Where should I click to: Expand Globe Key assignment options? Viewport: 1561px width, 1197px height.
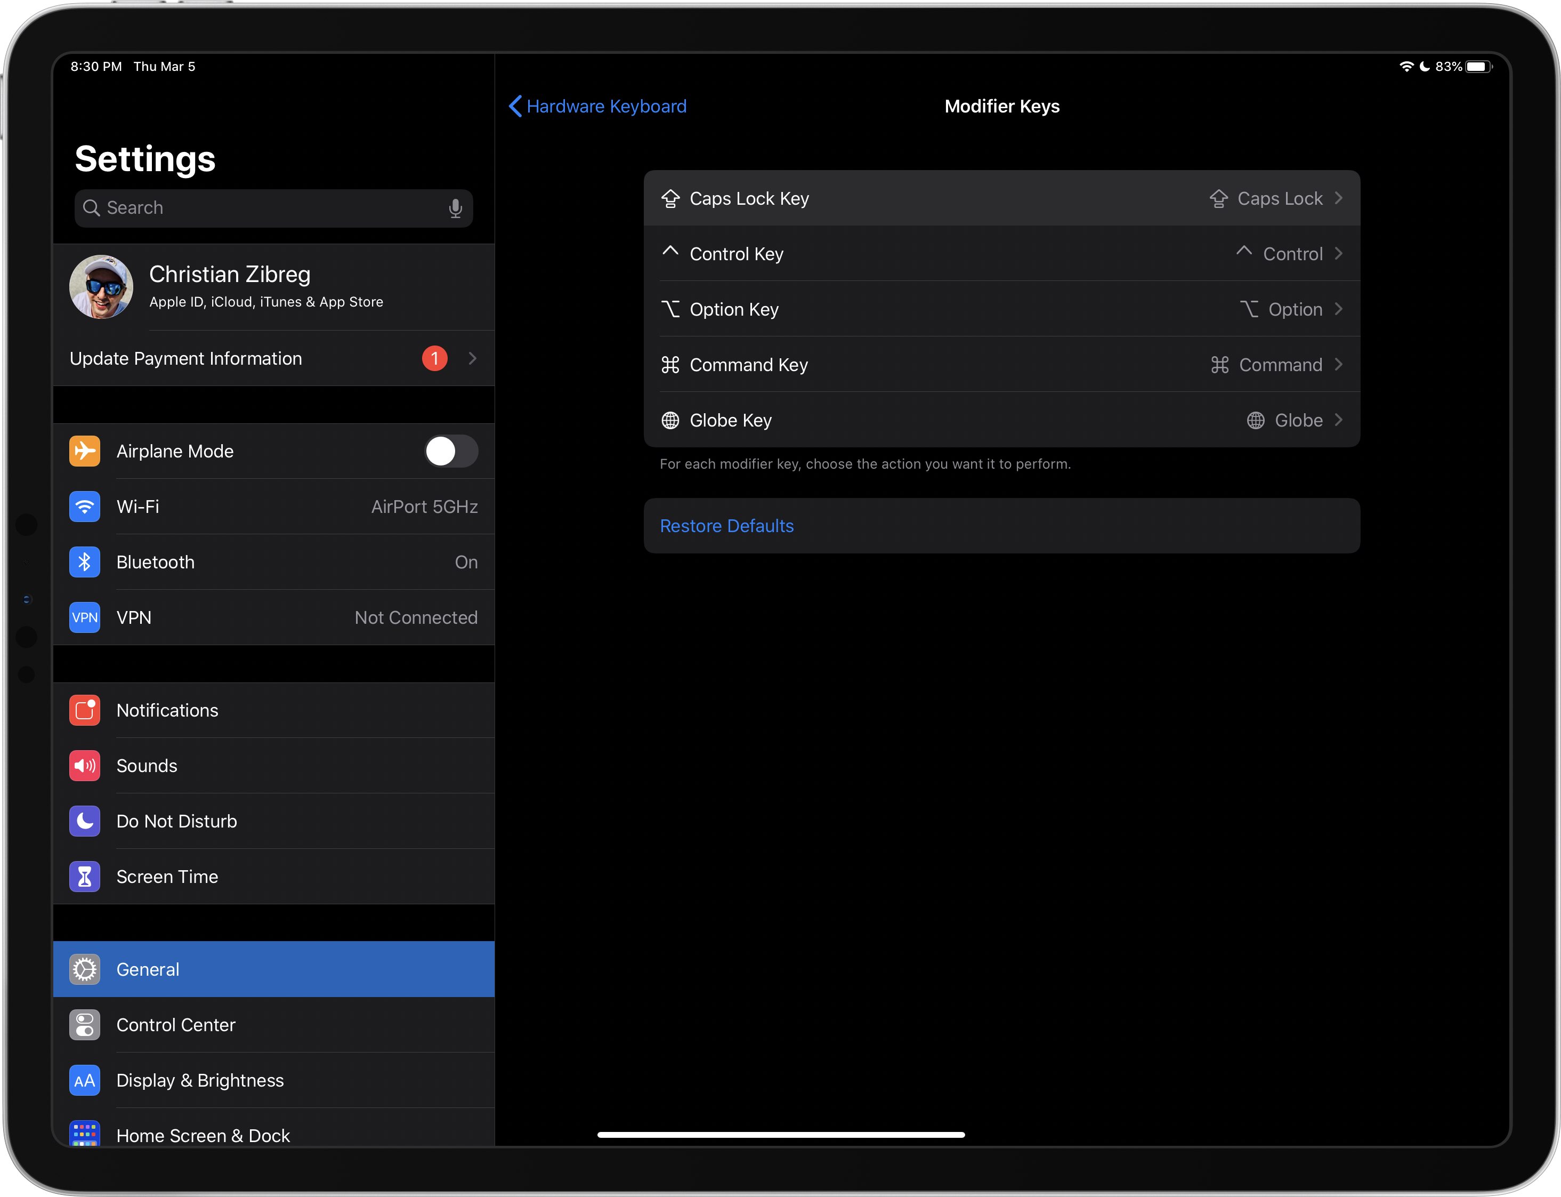pyautogui.click(x=1002, y=420)
